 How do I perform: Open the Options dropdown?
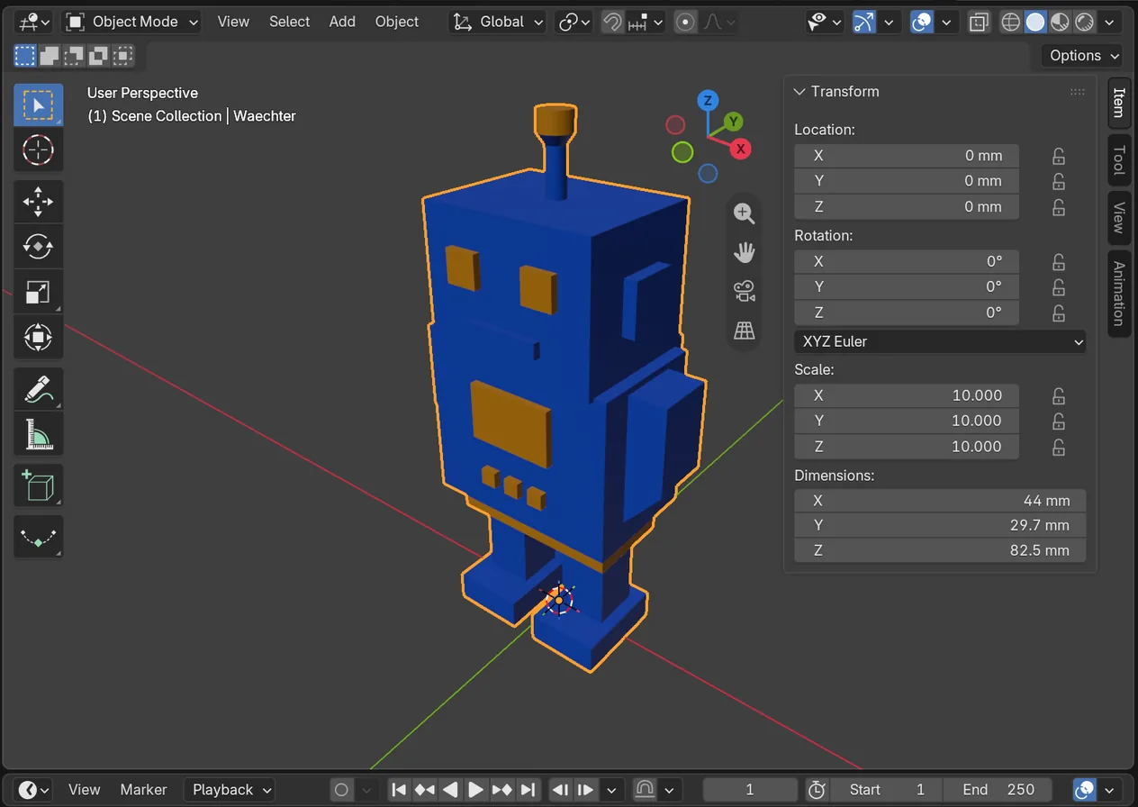point(1082,56)
